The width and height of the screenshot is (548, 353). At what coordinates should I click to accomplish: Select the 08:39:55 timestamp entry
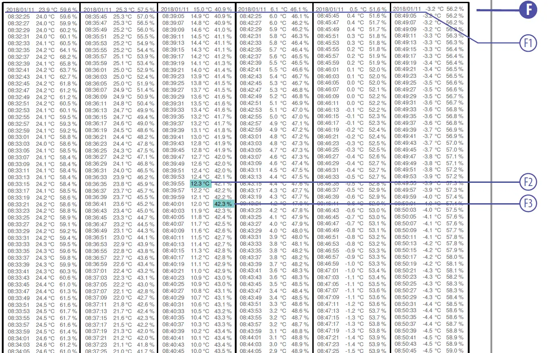tap(173, 184)
